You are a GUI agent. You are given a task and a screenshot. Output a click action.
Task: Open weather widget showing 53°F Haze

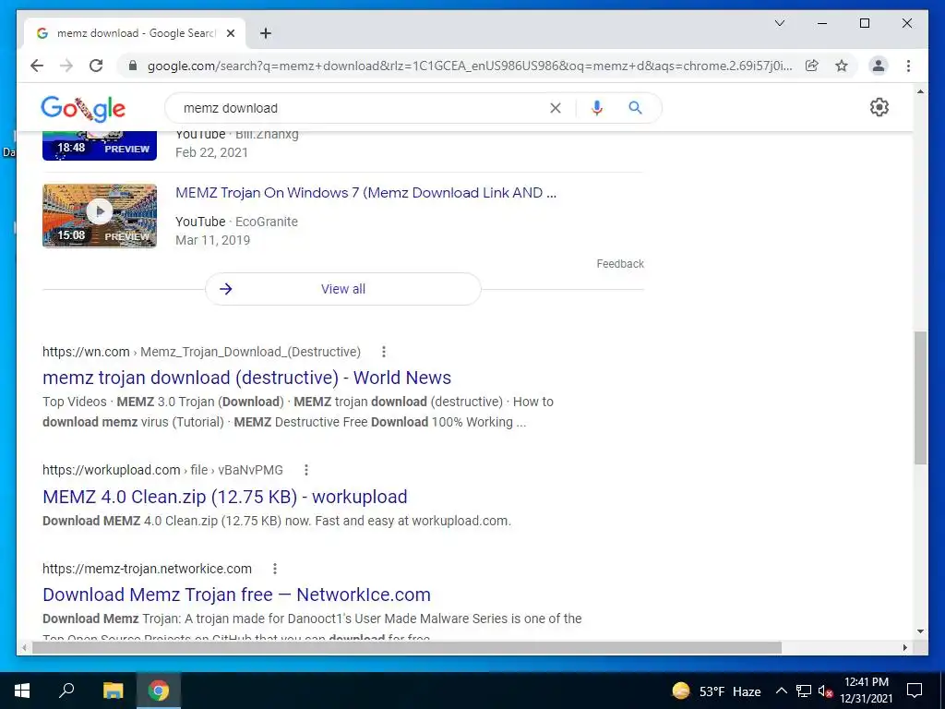click(x=716, y=691)
